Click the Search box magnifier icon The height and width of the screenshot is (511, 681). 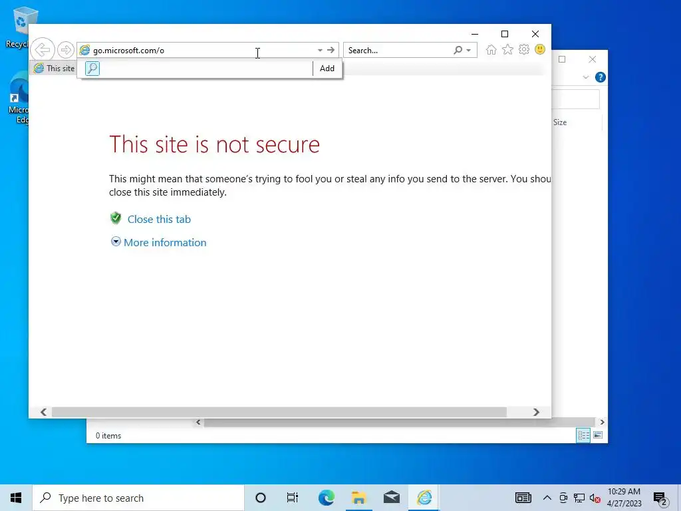[458, 51]
